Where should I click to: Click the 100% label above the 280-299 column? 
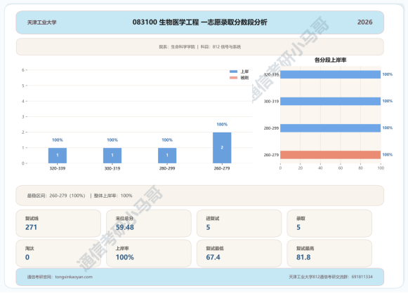167,140
